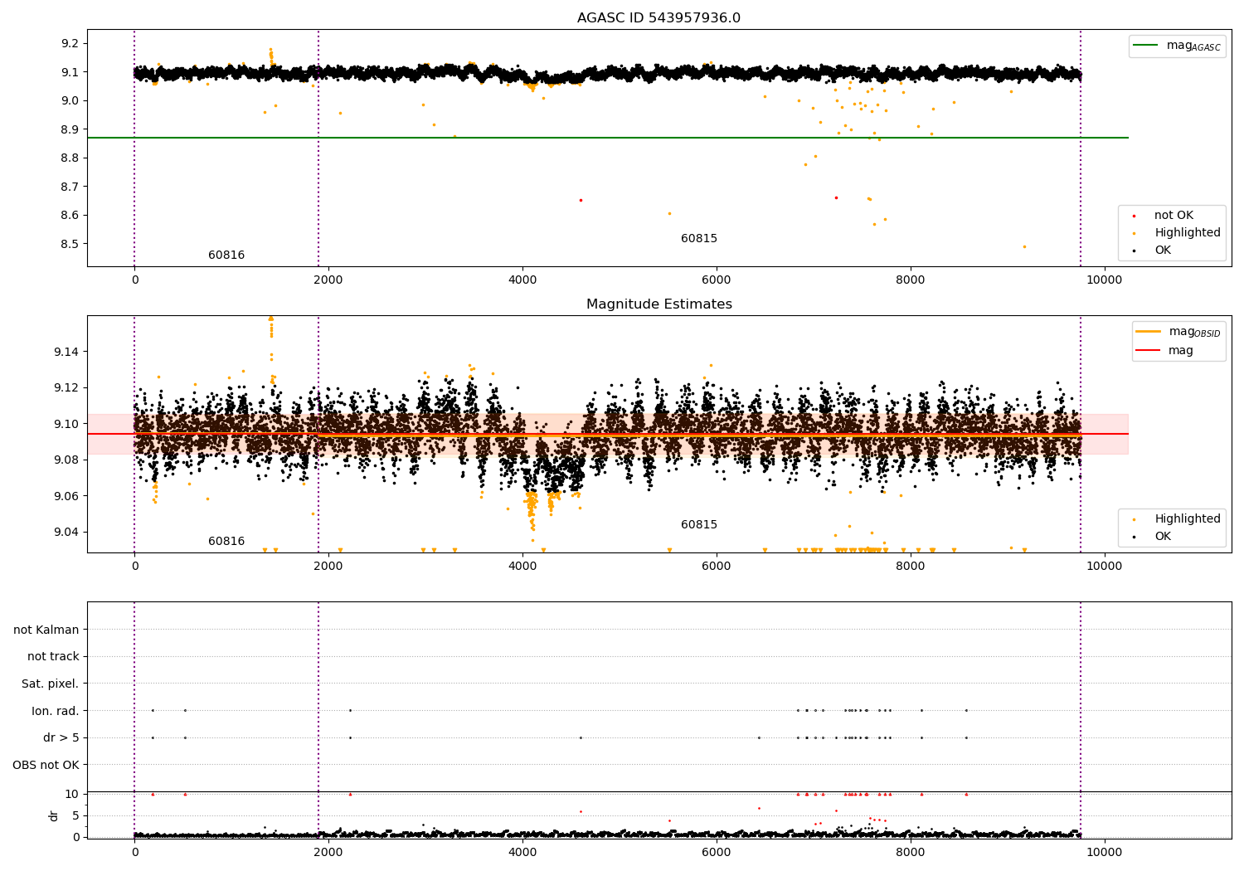
Task: Click the title 'AGASC ID 543957936.0'
Action: [658, 18]
